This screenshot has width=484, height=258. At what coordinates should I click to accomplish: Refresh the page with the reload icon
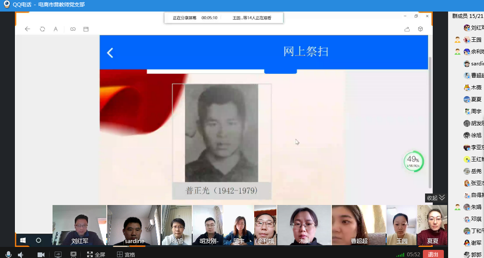pos(42,29)
